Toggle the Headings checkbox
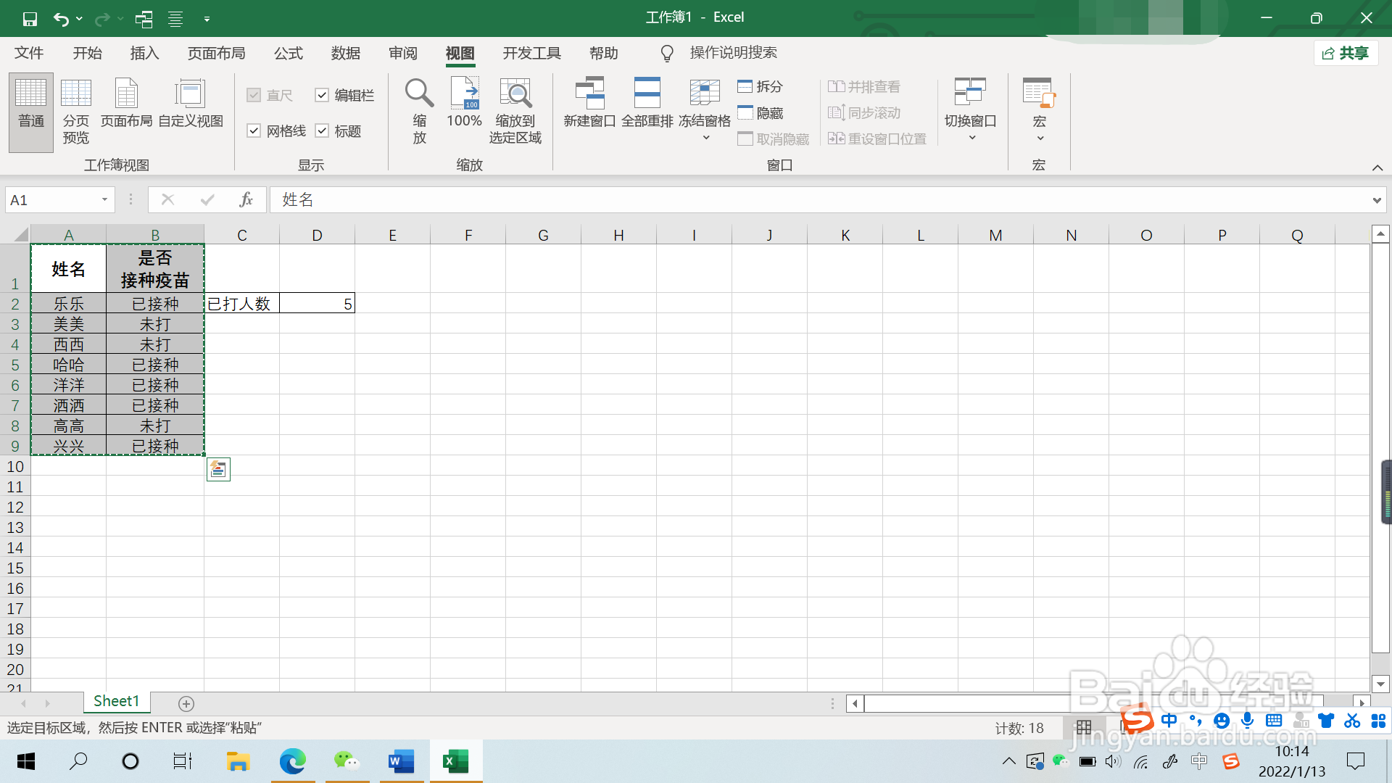The image size is (1392, 783). coord(322,131)
